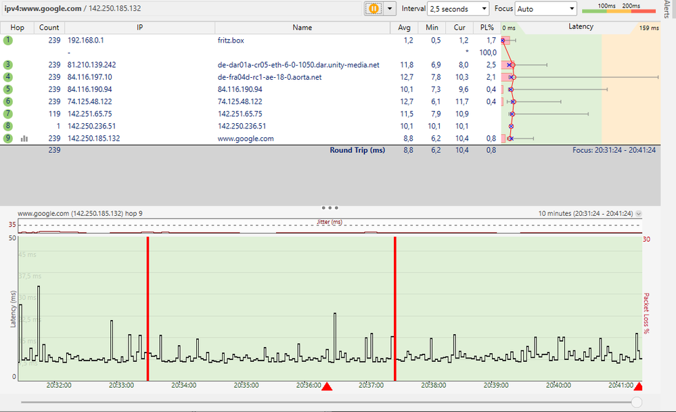Click the timeline slider handle at bottom

[636, 402]
